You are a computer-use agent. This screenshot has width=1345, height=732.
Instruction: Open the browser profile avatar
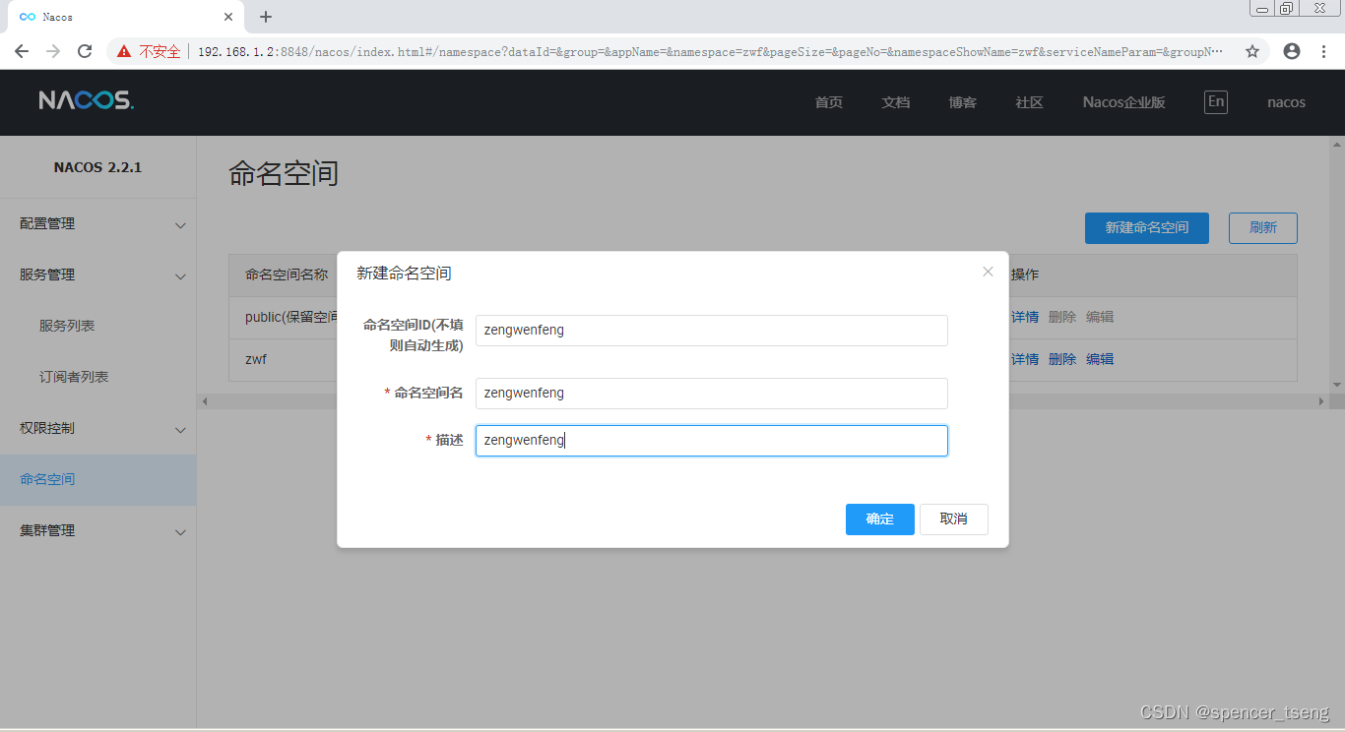[1291, 51]
